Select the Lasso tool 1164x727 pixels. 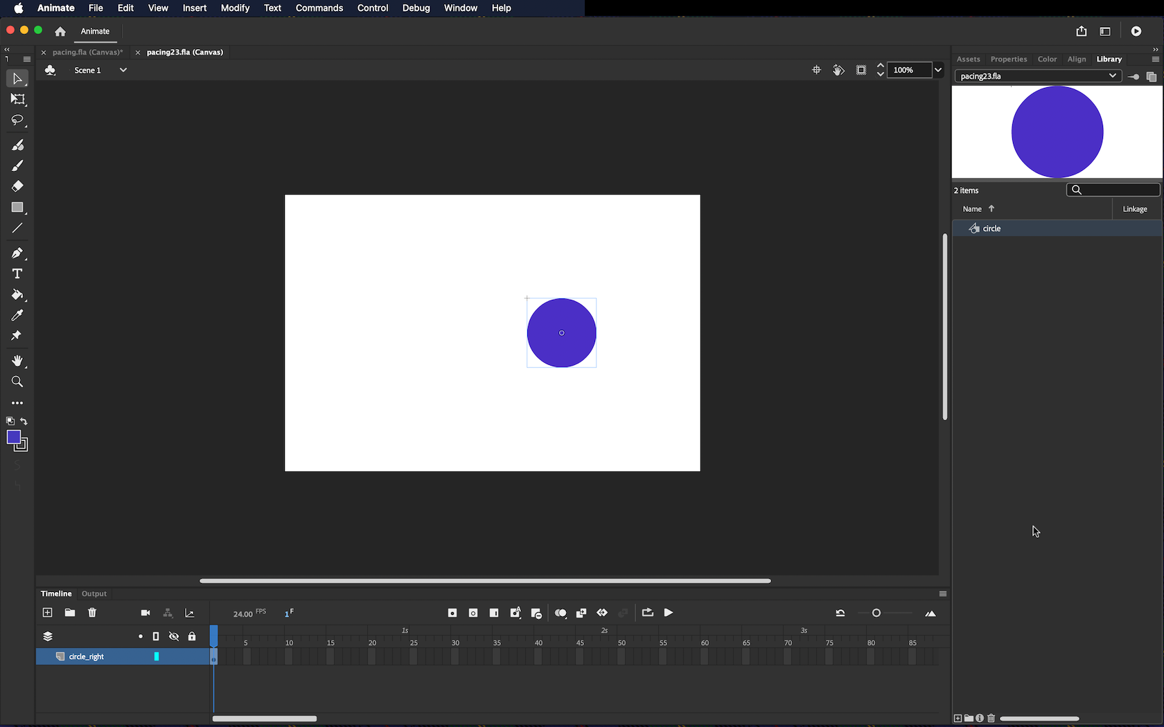click(x=17, y=120)
